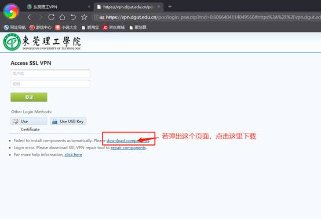Image resolution: width=321 pixels, height=219 pixels.
Task: Open a new tab with plus button
Action: point(170,7)
